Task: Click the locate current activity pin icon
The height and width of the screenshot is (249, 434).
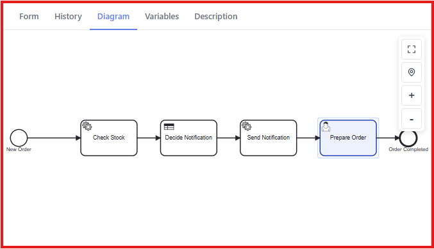Action: click(412, 72)
